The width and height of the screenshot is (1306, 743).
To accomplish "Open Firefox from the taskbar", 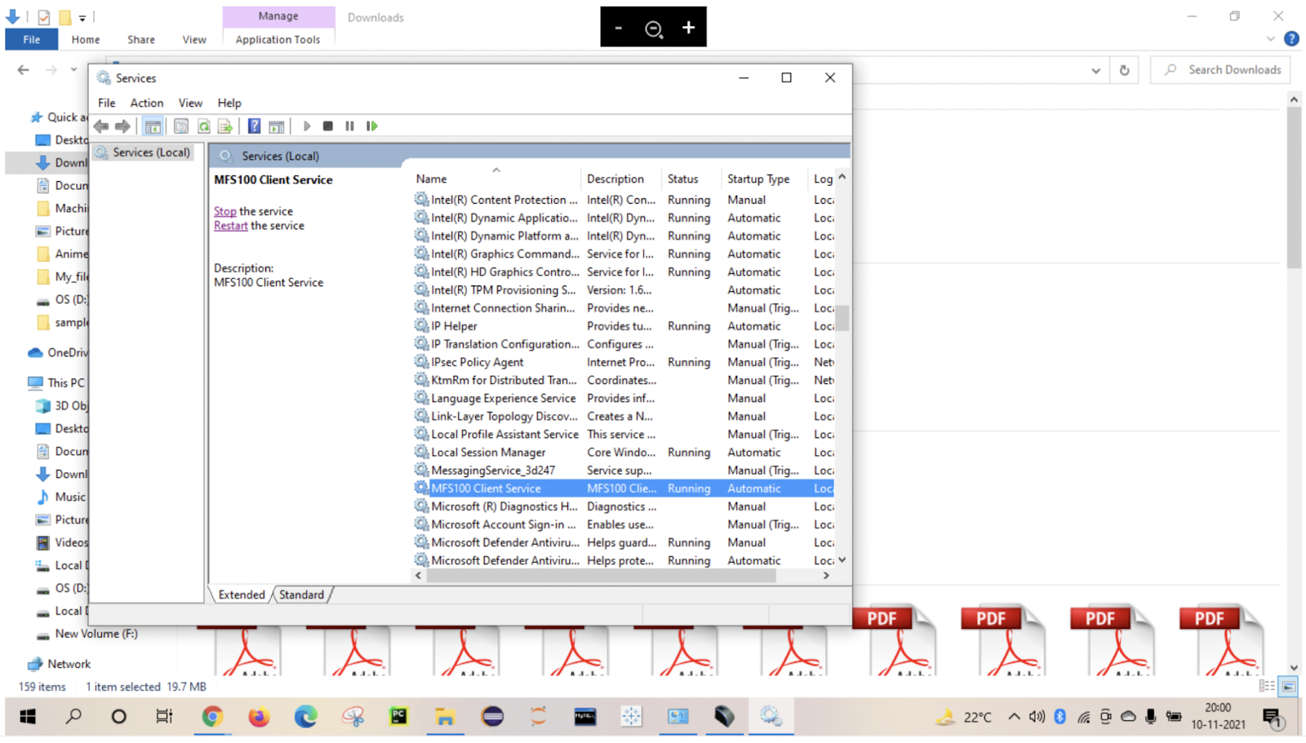I will [x=259, y=717].
